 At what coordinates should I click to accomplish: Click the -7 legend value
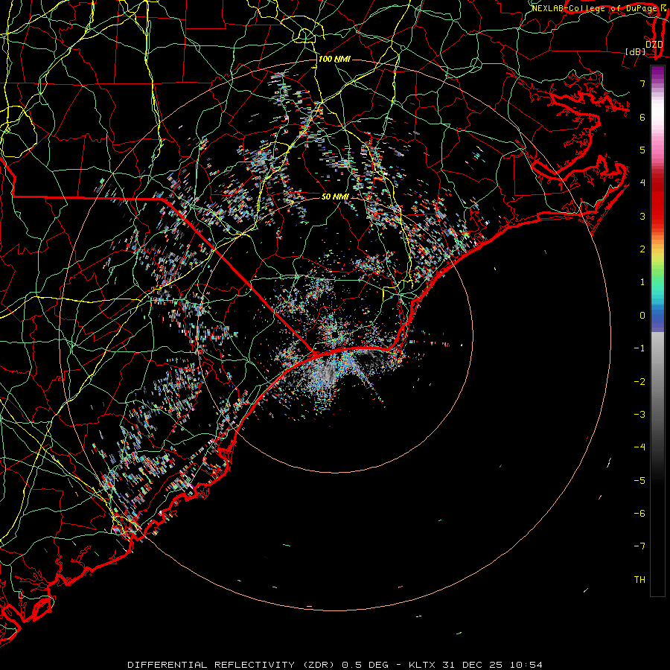pyautogui.click(x=639, y=546)
